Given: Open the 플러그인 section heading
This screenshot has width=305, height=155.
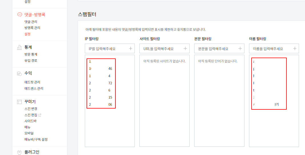Looking at the screenshot, I should click(x=32, y=152).
